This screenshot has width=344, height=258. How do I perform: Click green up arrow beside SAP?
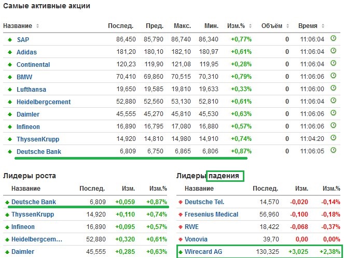tap(10, 40)
